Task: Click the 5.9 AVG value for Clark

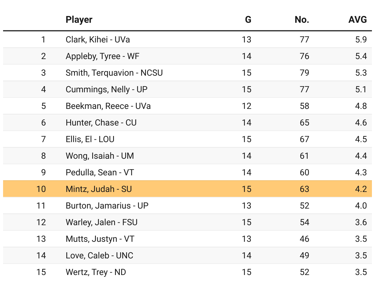Action: (x=361, y=40)
